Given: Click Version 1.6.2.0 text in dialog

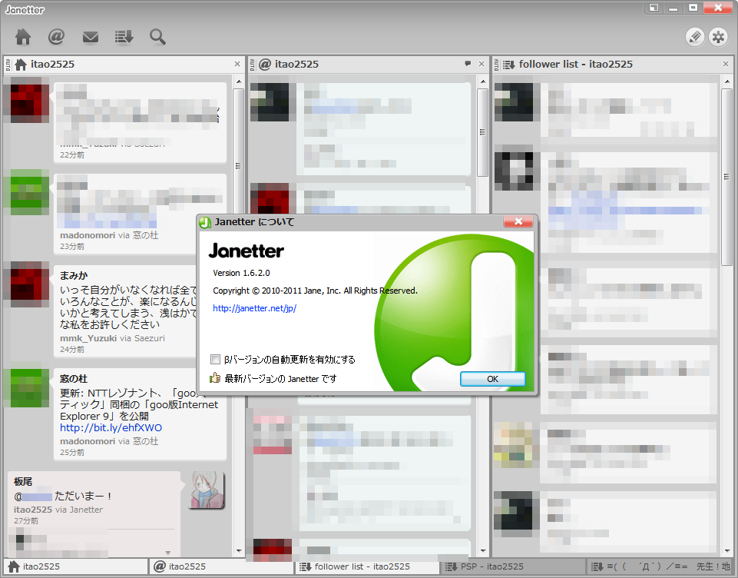Looking at the screenshot, I should click(241, 273).
